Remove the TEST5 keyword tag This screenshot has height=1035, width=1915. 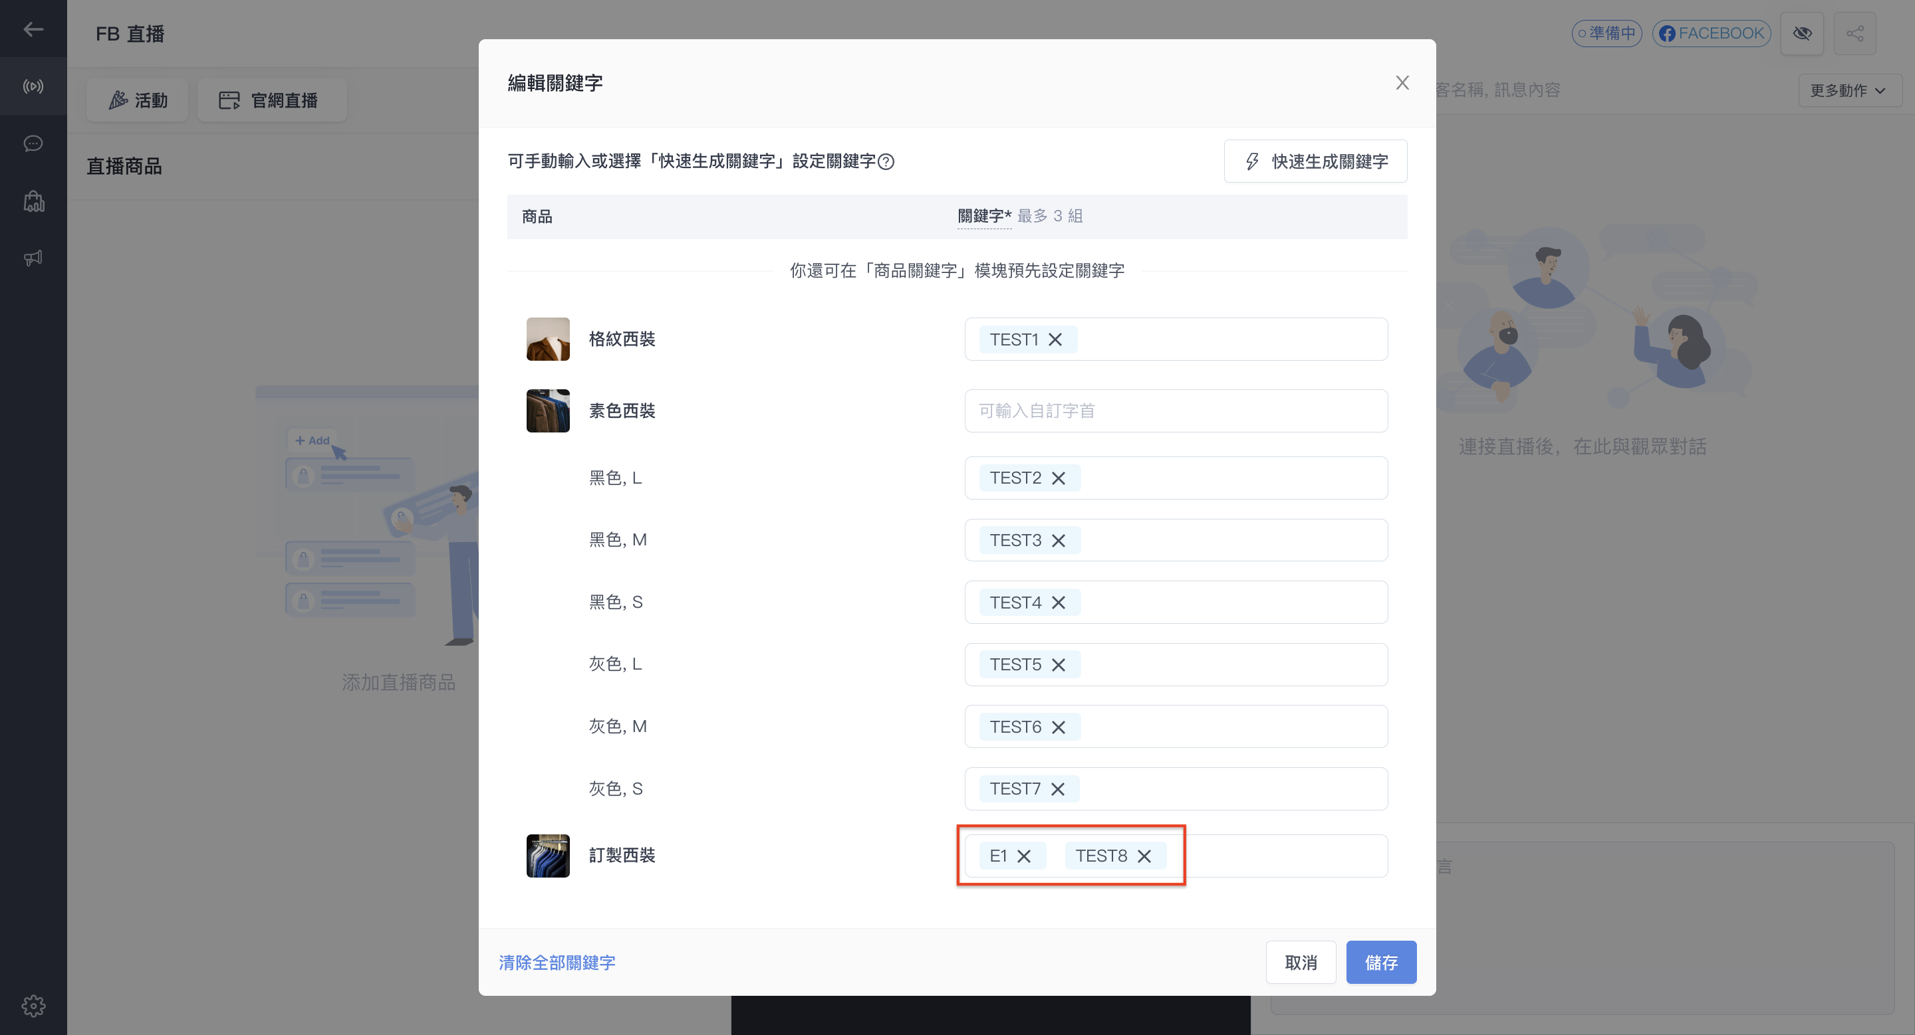tap(1059, 664)
